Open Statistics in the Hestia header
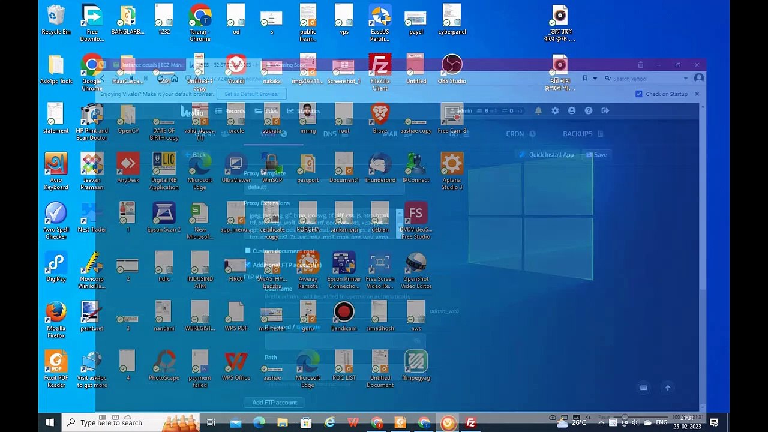 pos(304,110)
